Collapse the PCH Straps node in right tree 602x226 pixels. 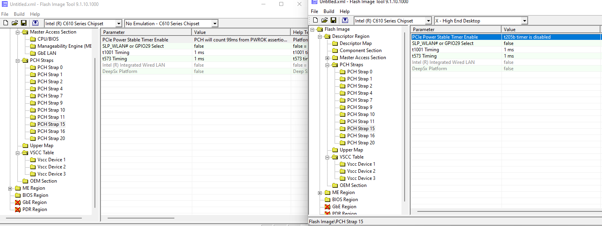coord(328,65)
